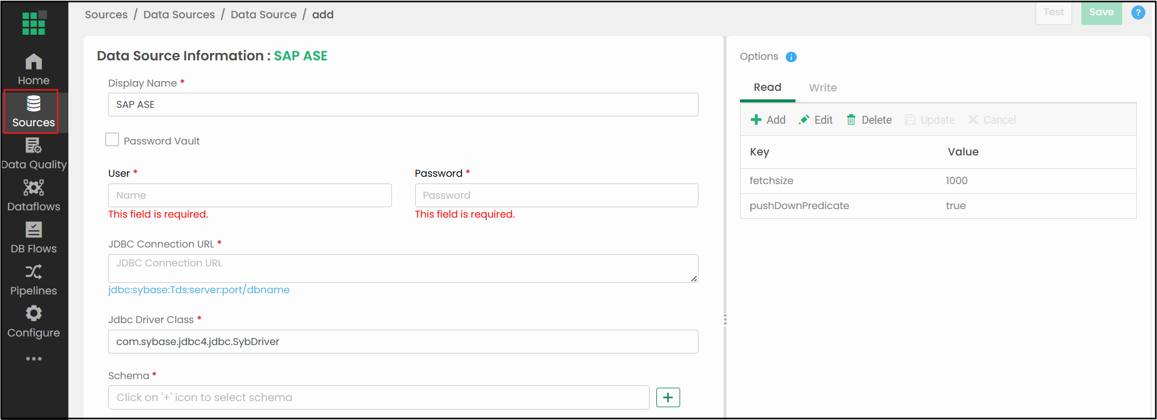Focus the JDBC Connection URL field
Screen dimensions: 1157x420
point(403,268)
